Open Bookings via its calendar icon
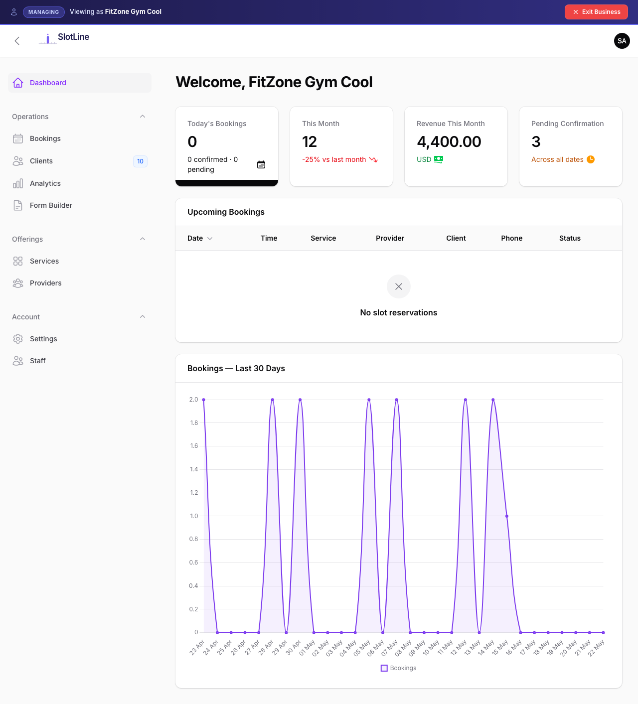Screen dimensions: 638x704 tap(18, 139)
